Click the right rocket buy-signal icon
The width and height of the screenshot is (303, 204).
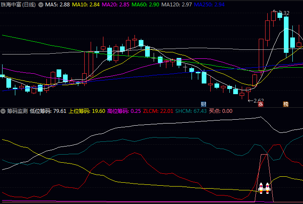point(268,188)
